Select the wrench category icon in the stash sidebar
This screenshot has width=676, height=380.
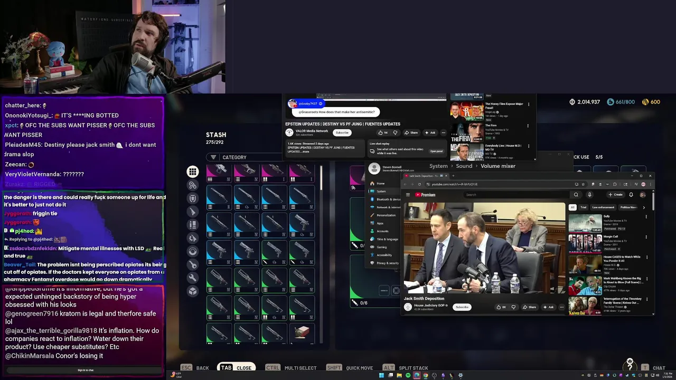193,278
